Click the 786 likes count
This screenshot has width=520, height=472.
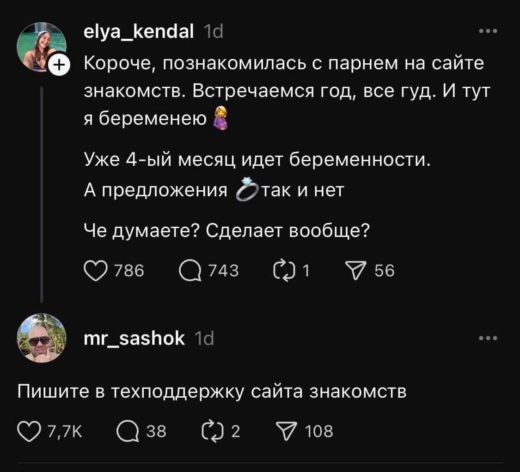click(x=129, y=271)
